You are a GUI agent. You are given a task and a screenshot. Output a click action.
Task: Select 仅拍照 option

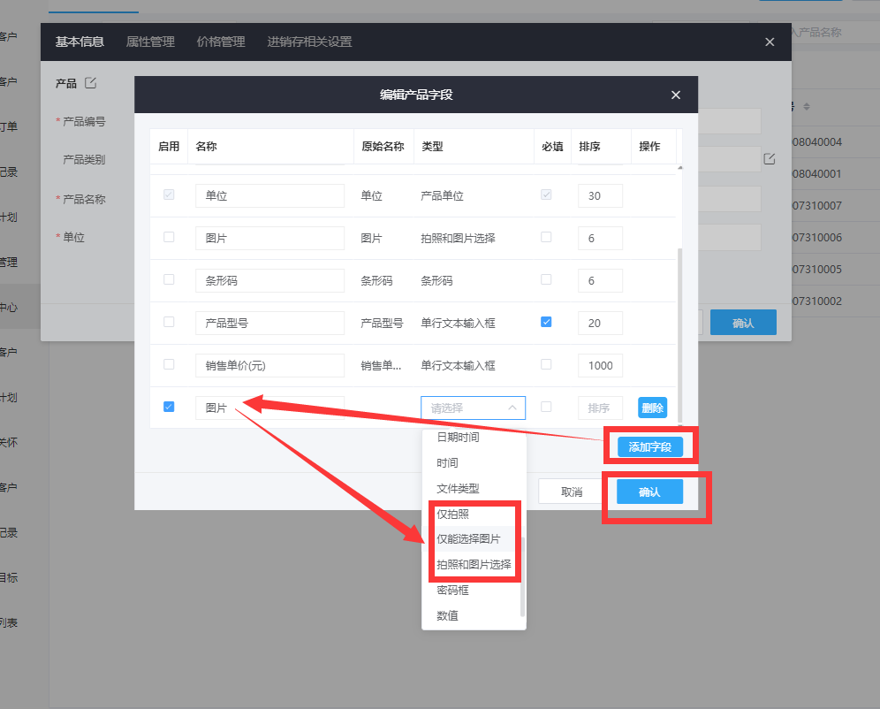pyautogui.click(x=474, y=515)
